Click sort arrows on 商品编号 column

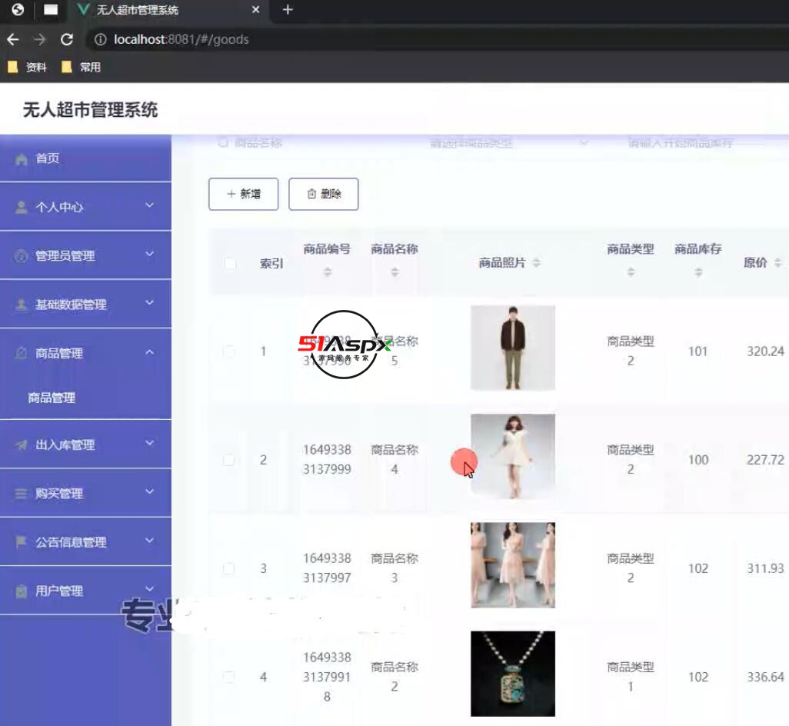[328, 272]
